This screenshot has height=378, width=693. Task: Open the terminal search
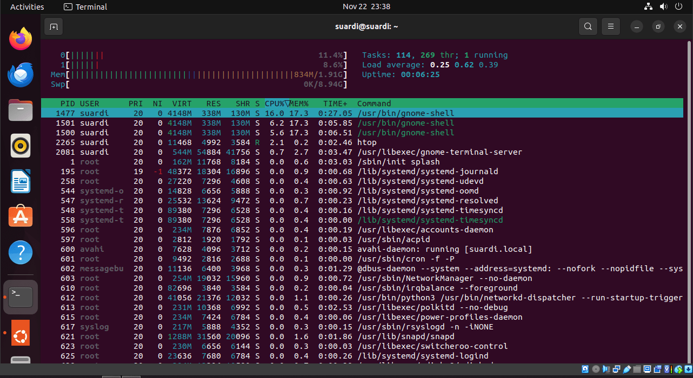point(588,26)
